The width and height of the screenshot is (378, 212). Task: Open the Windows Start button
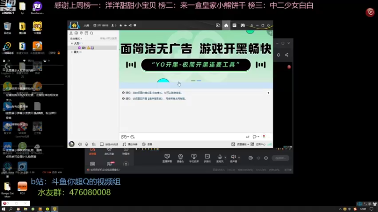pos(4,209)
